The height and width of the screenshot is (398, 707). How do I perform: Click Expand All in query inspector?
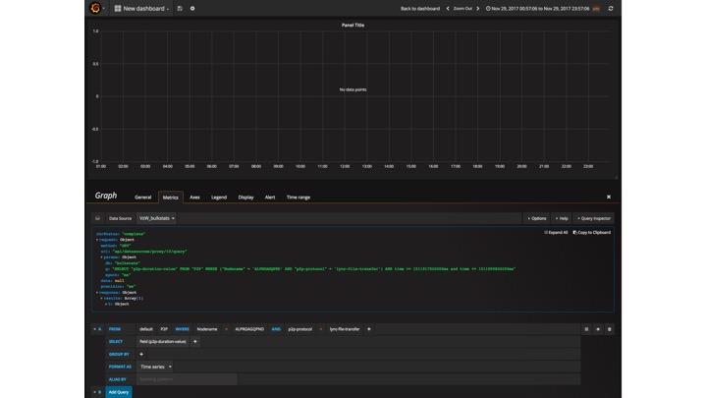click(x=556, y=232)
